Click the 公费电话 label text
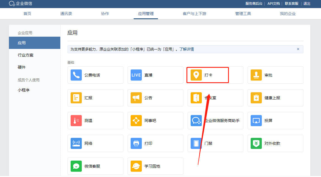The width and height of the screenshot is (321, 177). coord(92,75)
